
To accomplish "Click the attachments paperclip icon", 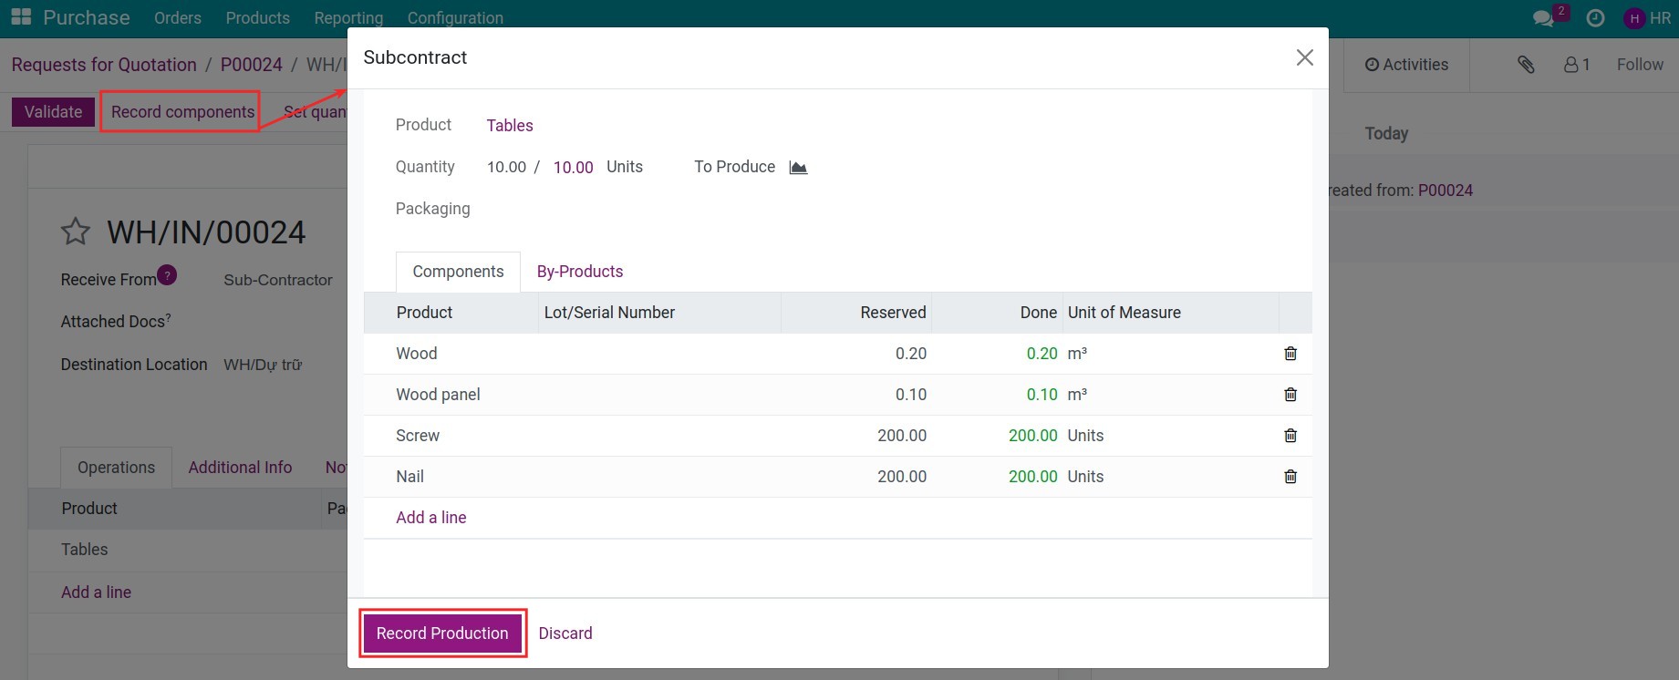I will coord(1526,65).
